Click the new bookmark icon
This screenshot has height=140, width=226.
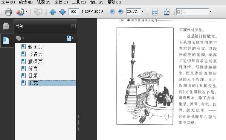coord(70,38)
